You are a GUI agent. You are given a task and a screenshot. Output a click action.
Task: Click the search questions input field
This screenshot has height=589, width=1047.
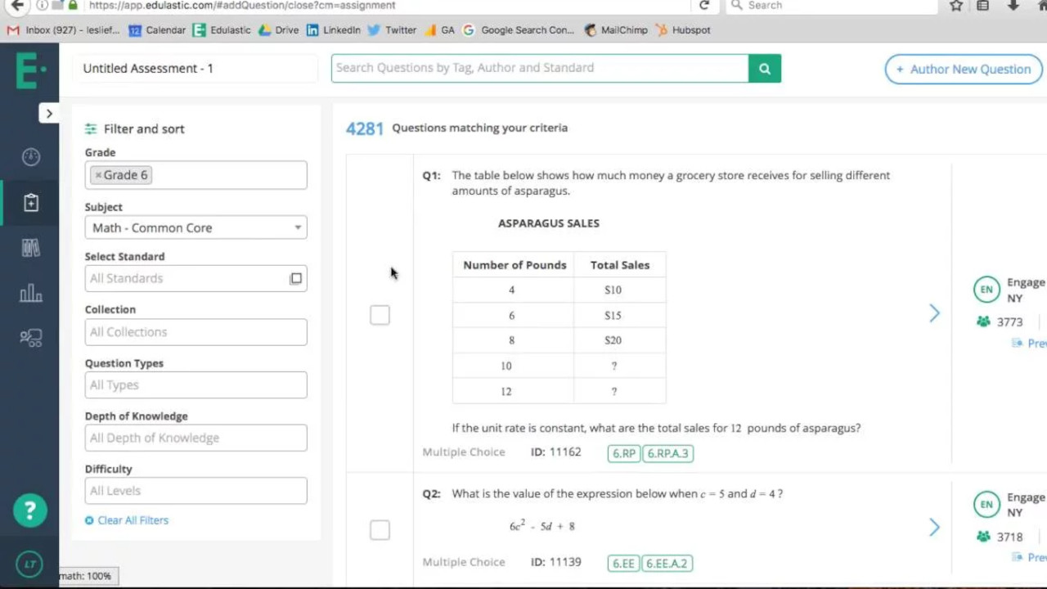[540, 69]
